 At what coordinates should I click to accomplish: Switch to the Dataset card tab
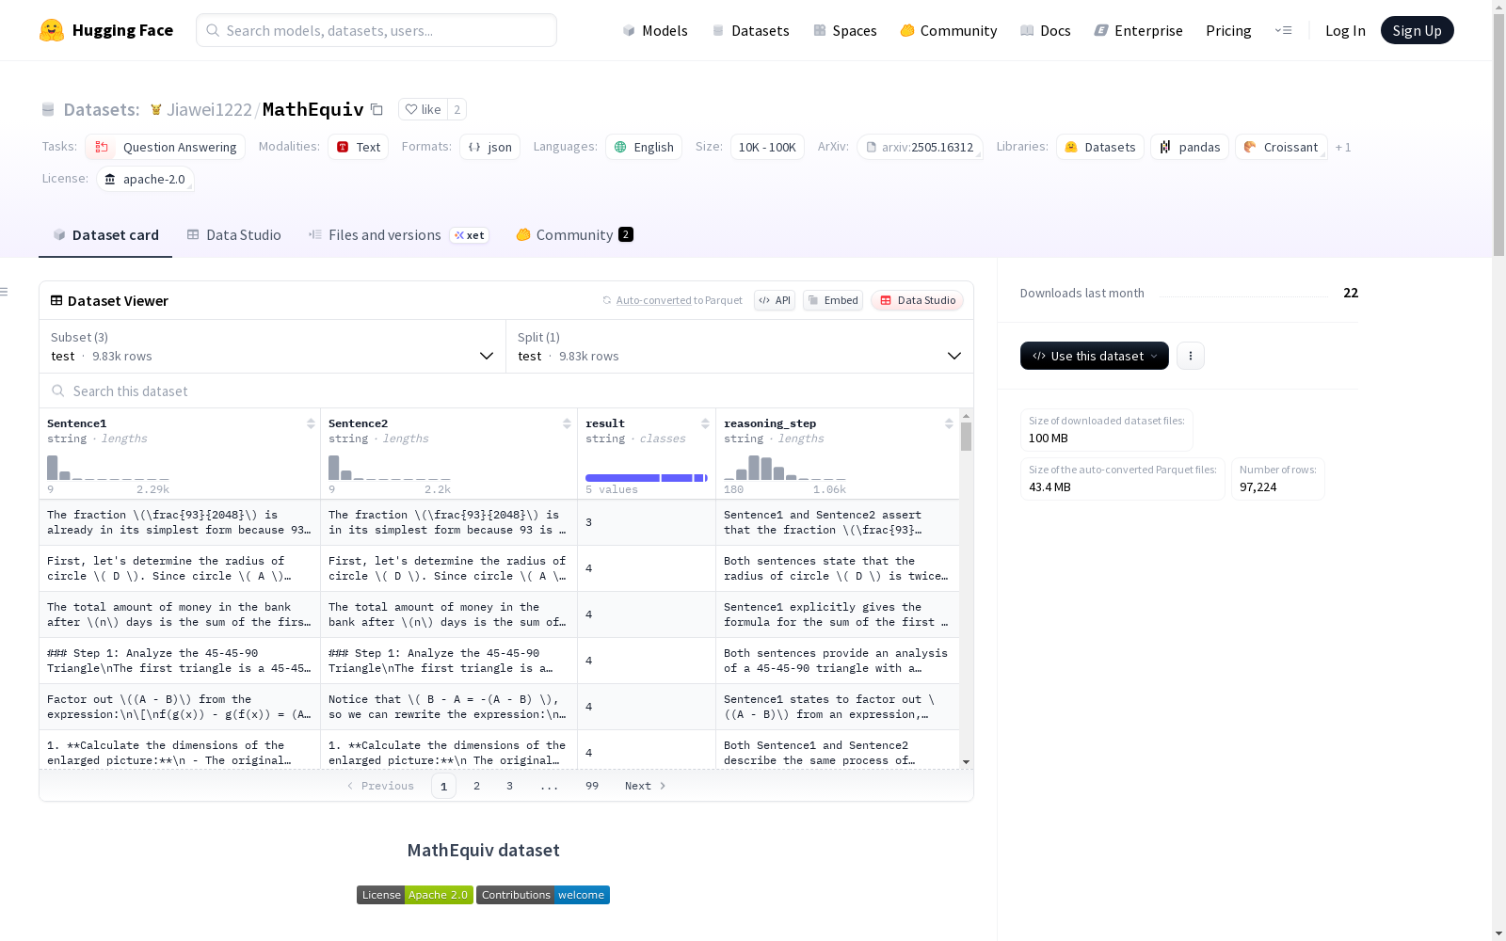[105, 235]
